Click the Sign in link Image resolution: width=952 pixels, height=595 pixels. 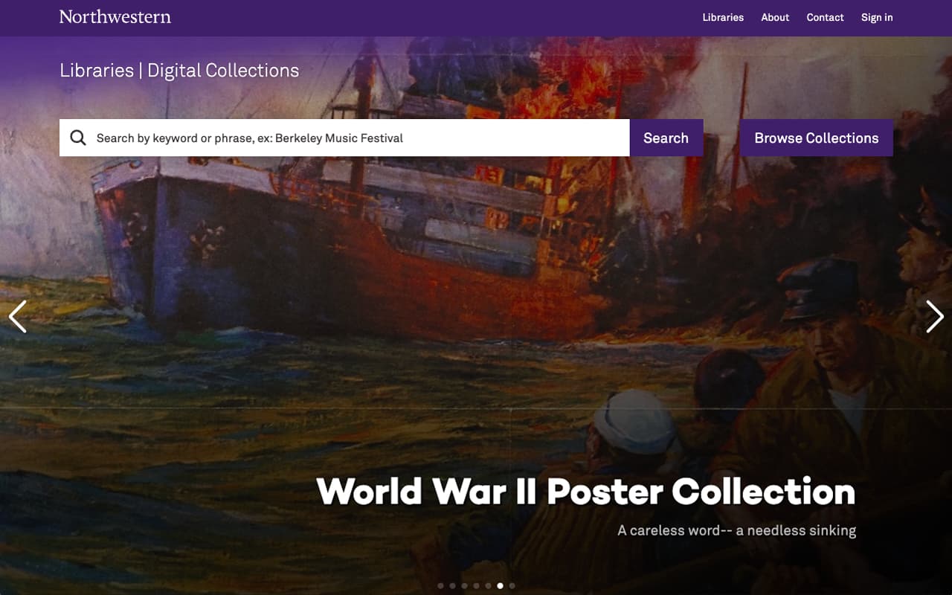click(876, 17)
